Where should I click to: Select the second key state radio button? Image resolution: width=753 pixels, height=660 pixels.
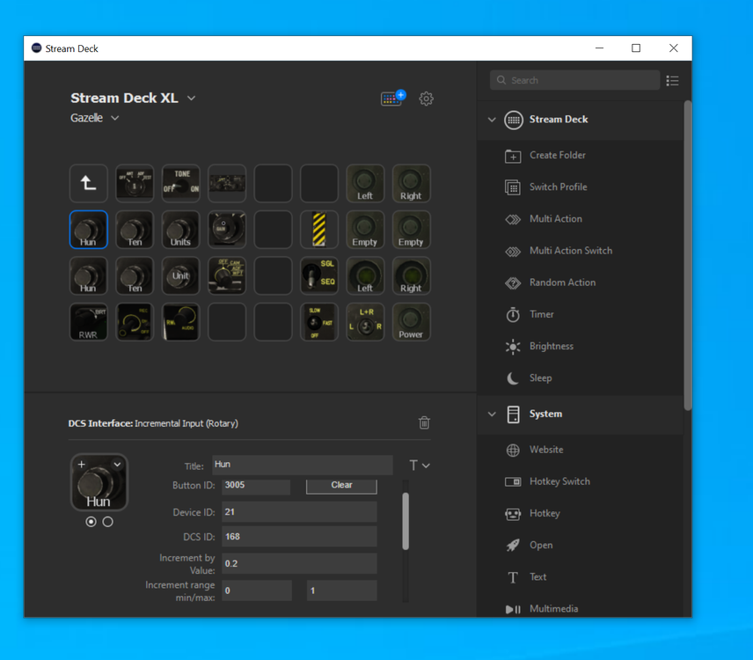pos(107,522)
